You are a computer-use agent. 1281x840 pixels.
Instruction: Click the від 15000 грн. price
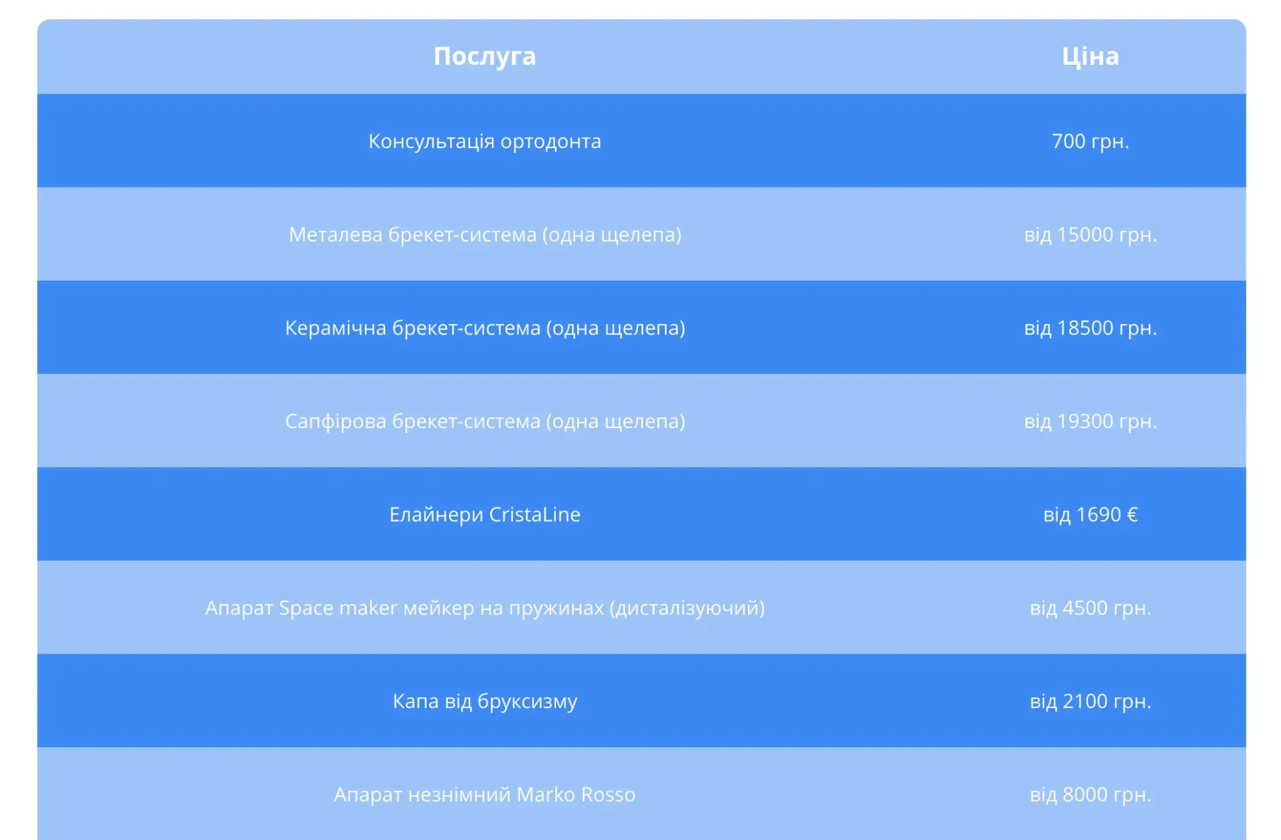(1090, 235)
